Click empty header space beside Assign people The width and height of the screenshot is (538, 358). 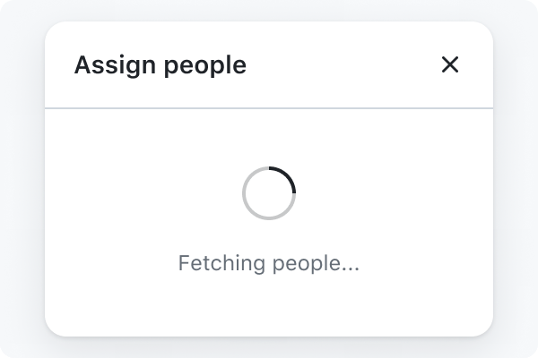click(341, 65)
